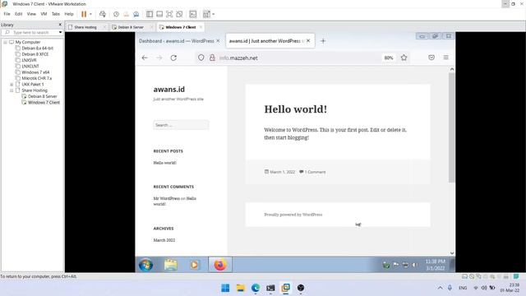526x296 pixels.
Task: Open the Help menu
Action: click(69, 14)
